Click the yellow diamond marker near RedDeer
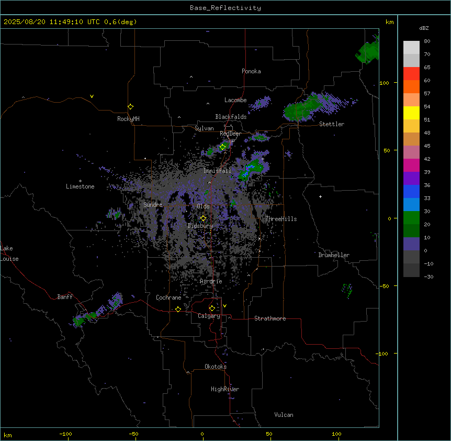This screenshot has height=441, width=451. 222,147
